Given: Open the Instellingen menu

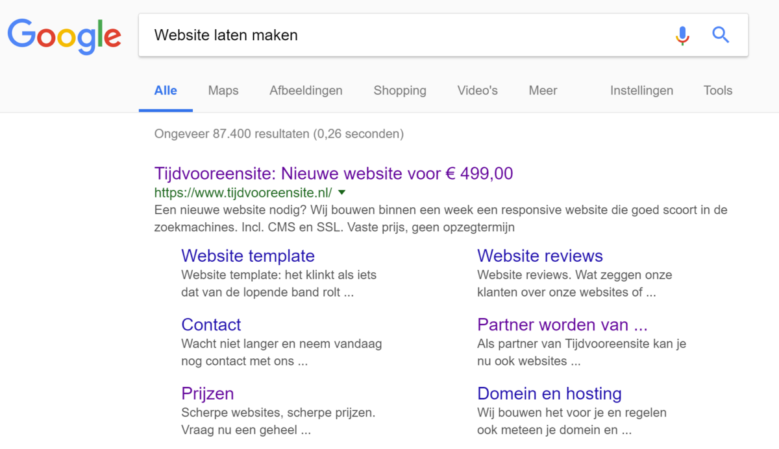Looking at the screenshot, I should click(x=641, y=91).
